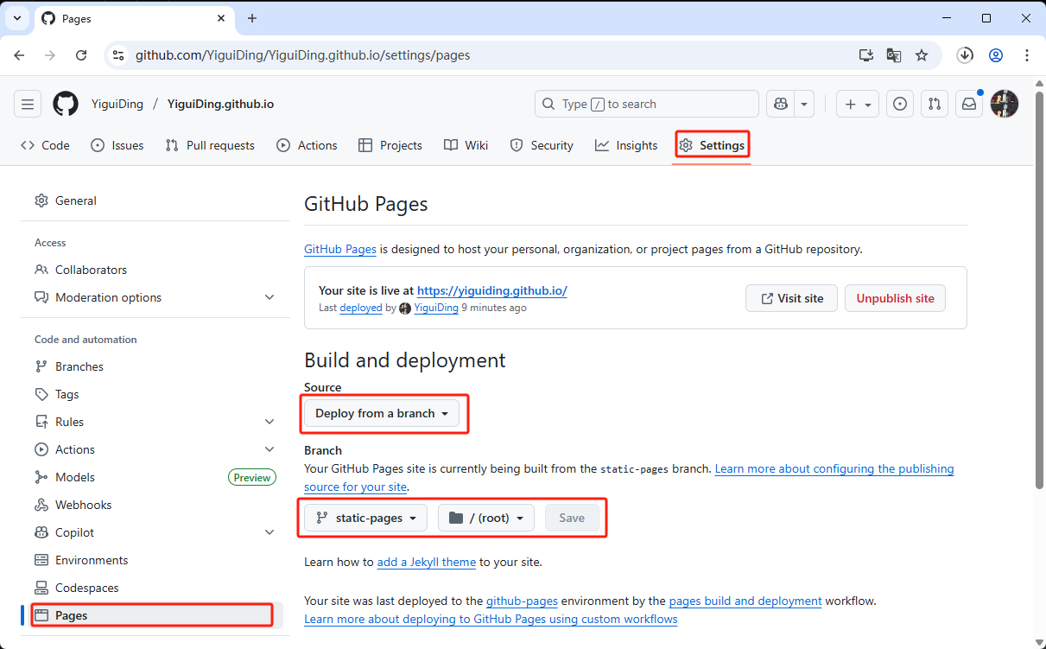The image size is (1046, 649).
Task: Switch to the Insights tab
Action: coord(626,145)
